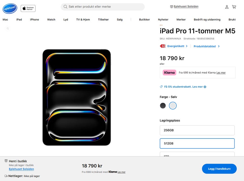Choose the silver color swatch

click(x=173, y=106)
